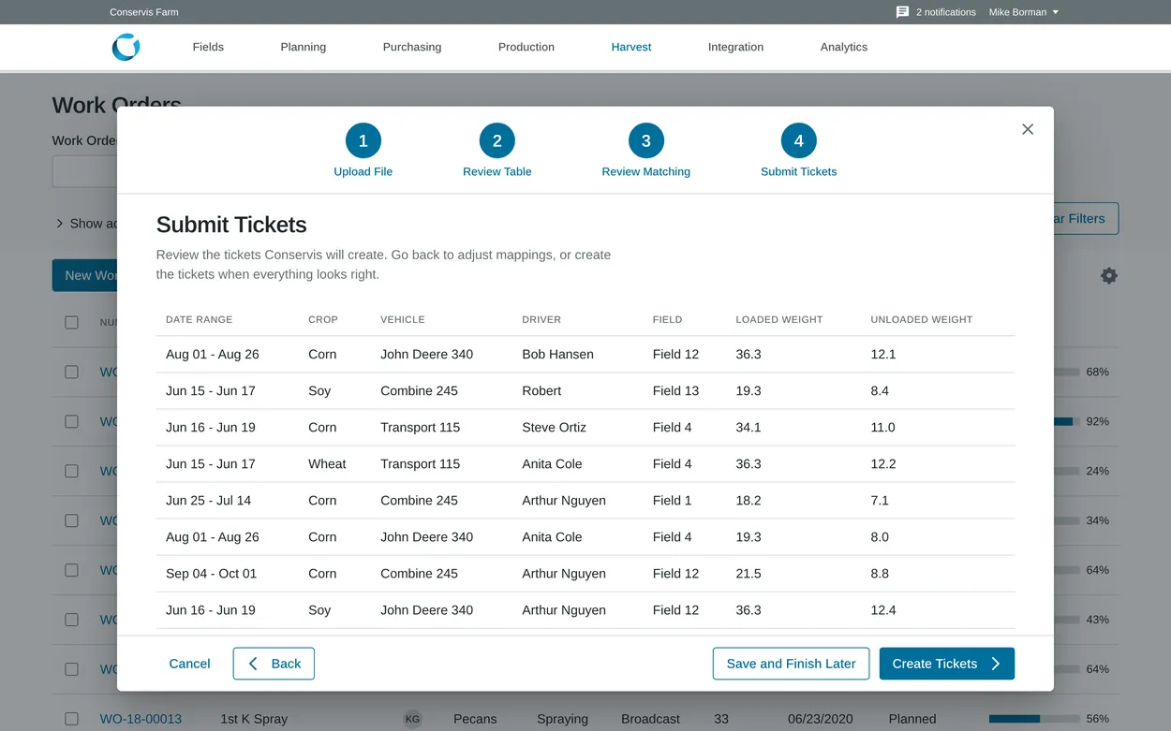Open the Harvest menu
Screen dimensions: 1171x731
(x=631, y=47)
